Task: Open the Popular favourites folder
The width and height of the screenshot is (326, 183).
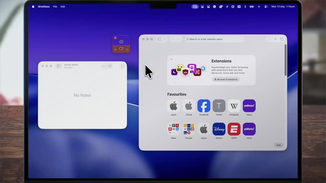Action: click(x=189, y=129)
